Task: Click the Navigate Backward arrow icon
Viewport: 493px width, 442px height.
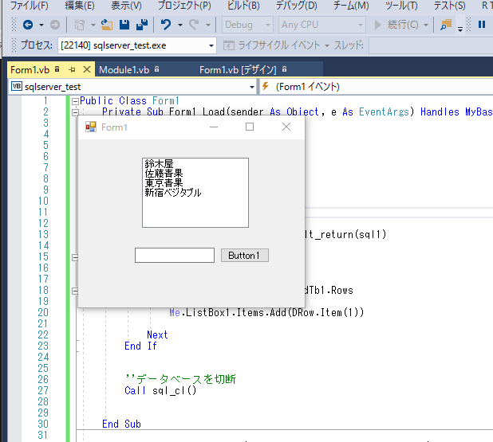Action: tap(27, 25)
